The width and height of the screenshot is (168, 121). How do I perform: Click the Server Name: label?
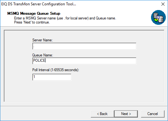click(42, 40)
